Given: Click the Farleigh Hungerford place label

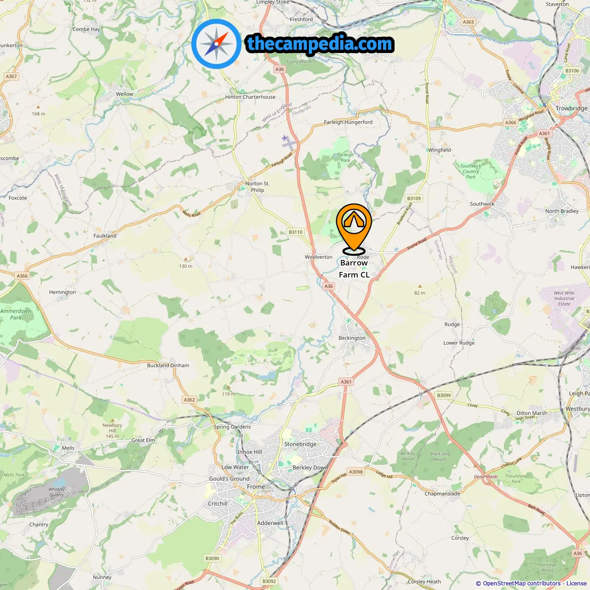Looking at the screenshot, I should click(348, 122).
